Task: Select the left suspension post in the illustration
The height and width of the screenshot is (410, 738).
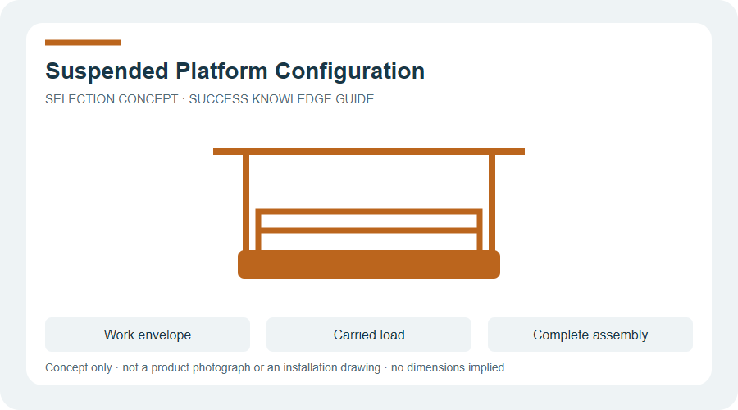Action: coord(246,203)
